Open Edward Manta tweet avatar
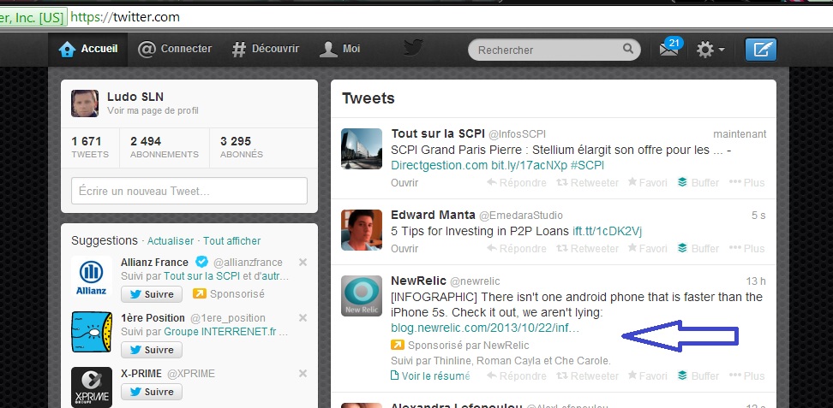The image size is (833, 408). 362,230
